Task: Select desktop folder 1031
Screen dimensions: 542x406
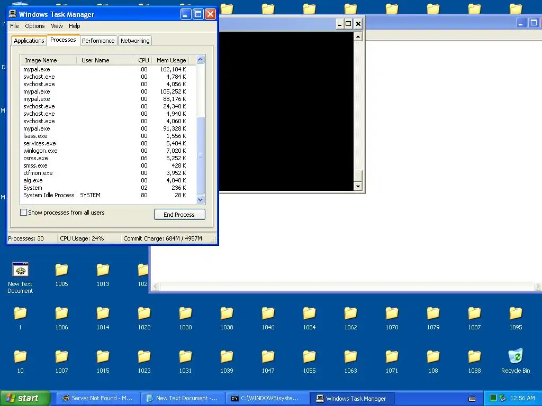Action: (186, 362)
